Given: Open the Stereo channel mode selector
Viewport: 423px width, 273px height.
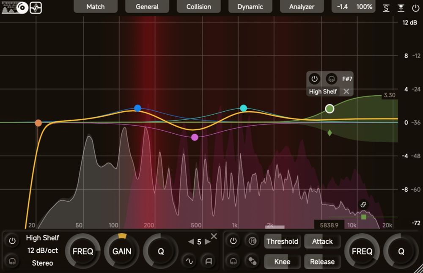Looking at the screenshot, I should click(43, 263).
